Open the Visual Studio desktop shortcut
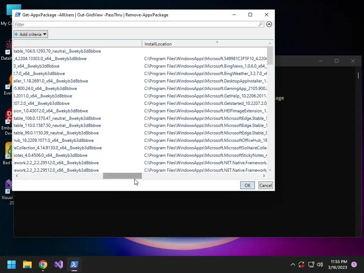 [7, 192]
